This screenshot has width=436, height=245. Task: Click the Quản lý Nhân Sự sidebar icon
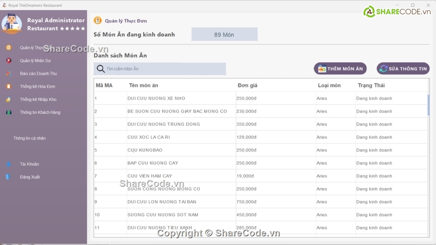coord(8,61)
